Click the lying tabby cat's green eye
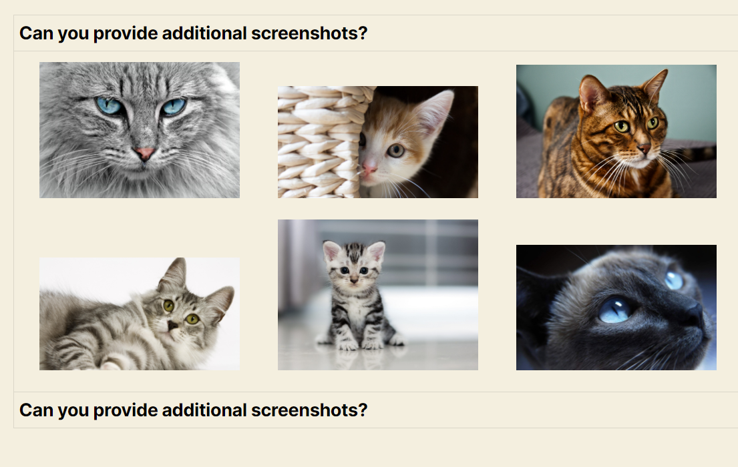The image size is (738, 467). point(168,306)
